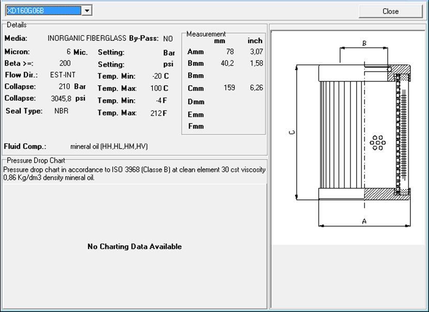The width and height of the screenshot is (429, 312).
Task: Click the Amm 78 mm measurement
Action: click(x=230, y=52)
